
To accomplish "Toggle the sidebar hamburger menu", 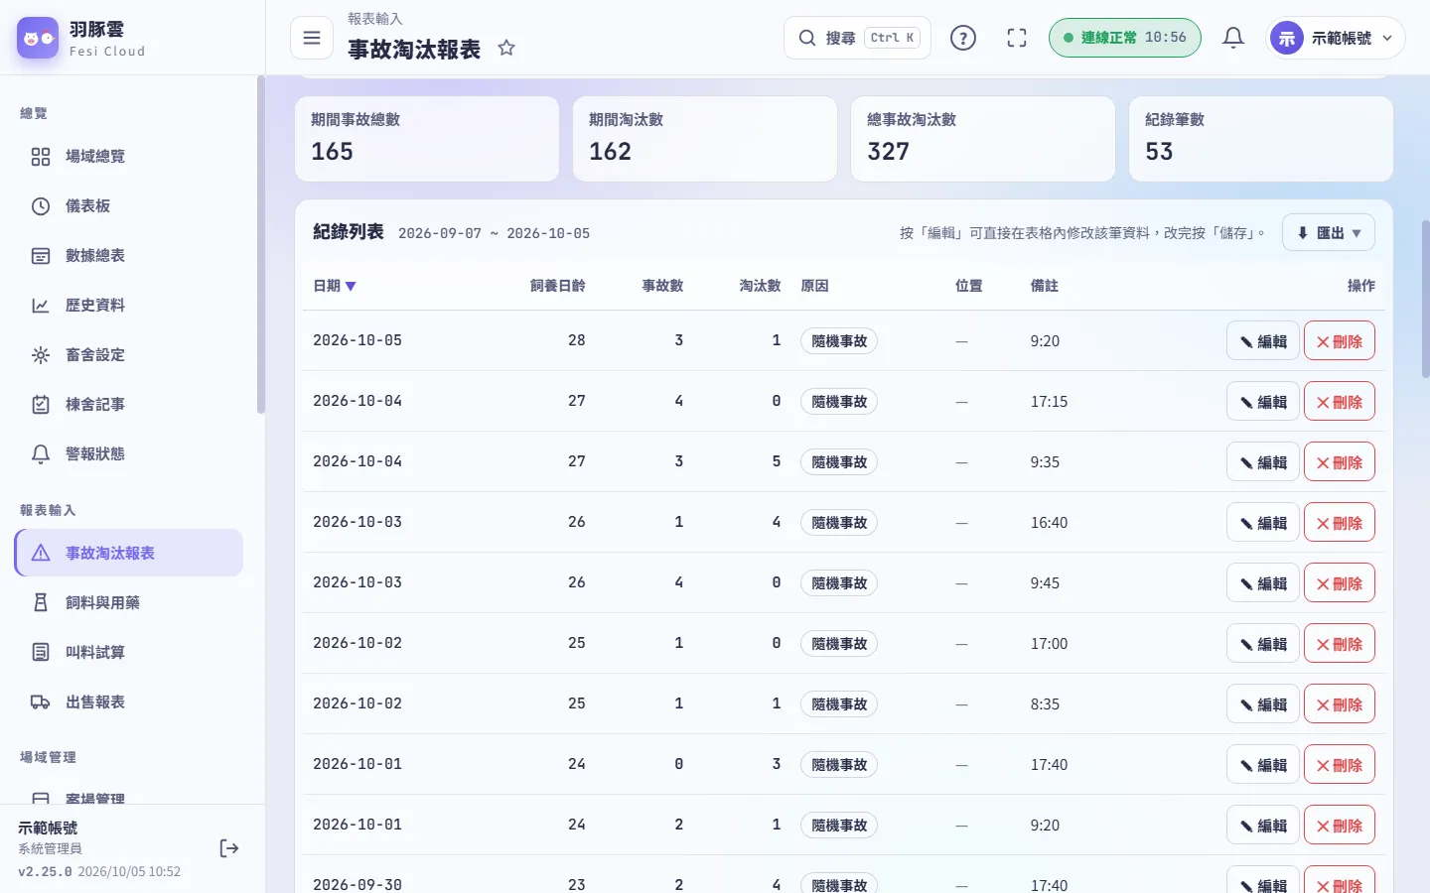I will point(312,38).
